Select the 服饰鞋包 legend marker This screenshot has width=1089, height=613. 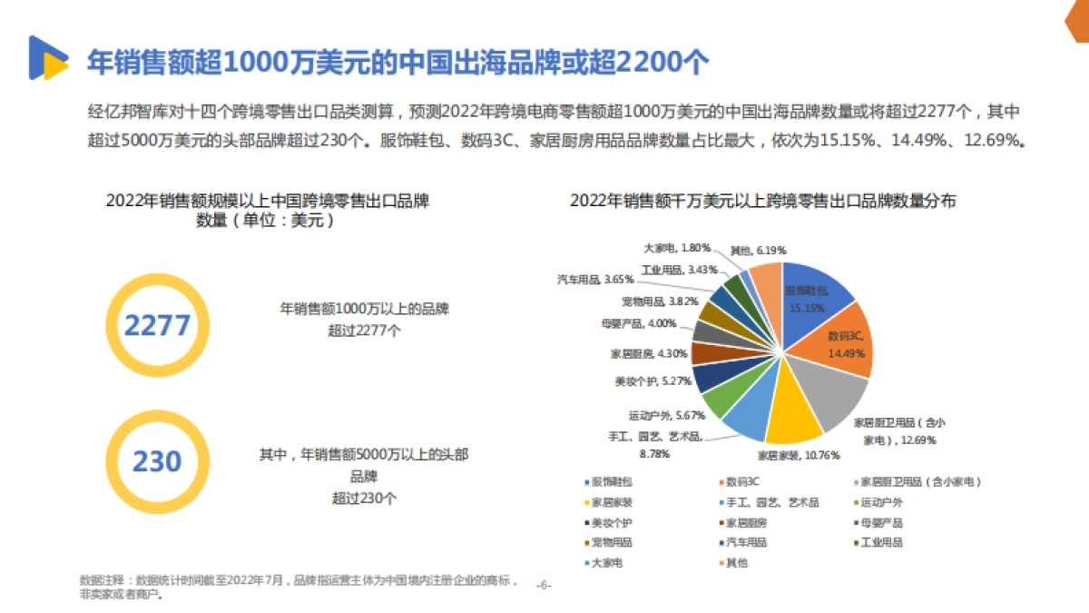click(x=585, y=482)
